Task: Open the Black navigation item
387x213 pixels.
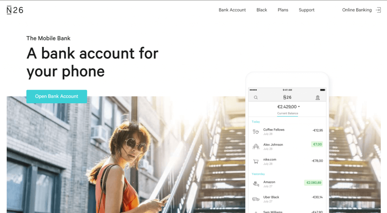Action: (x=262, y=10)
